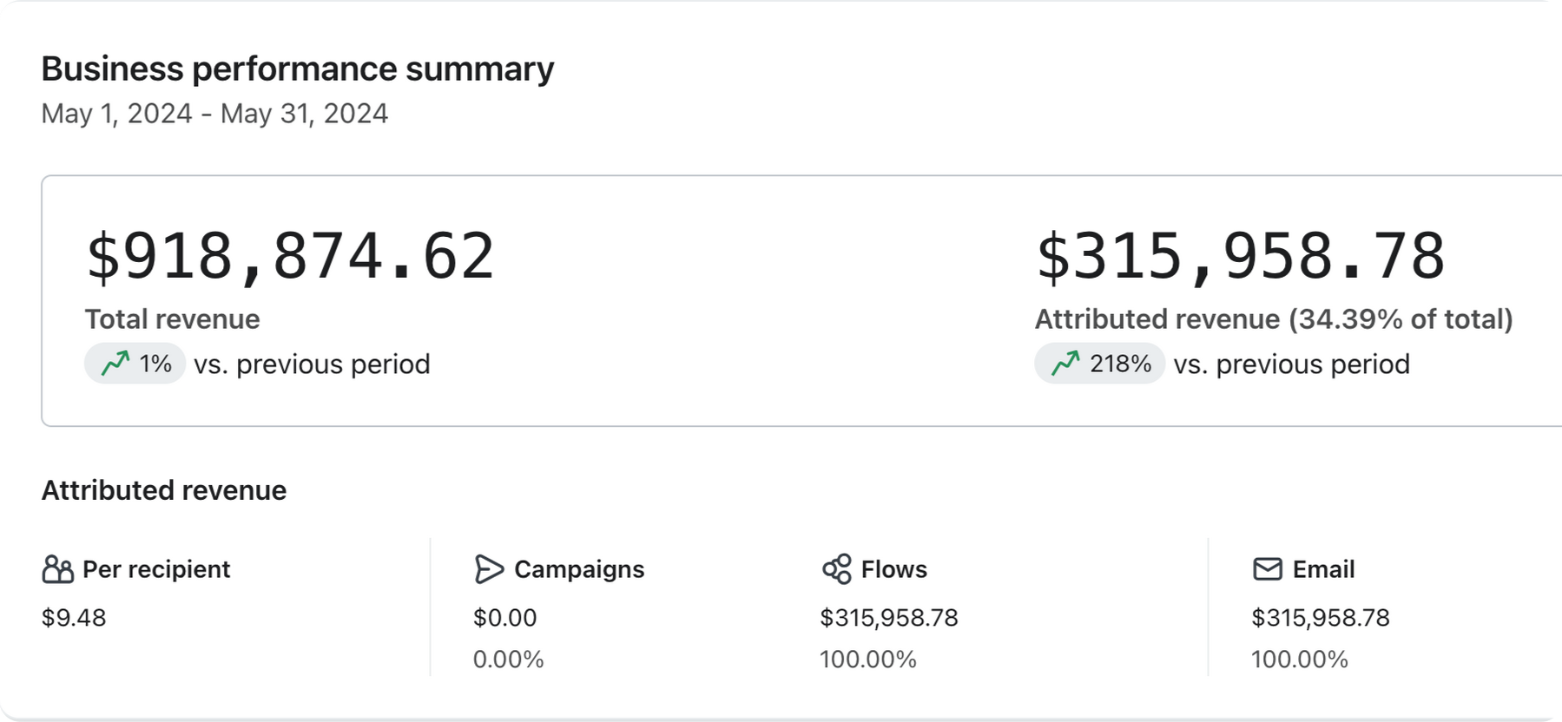Screen dimensions: 1562x722
Task: Open the Flows revenue label
Action: pyautogui.click(x=893, y=569)
